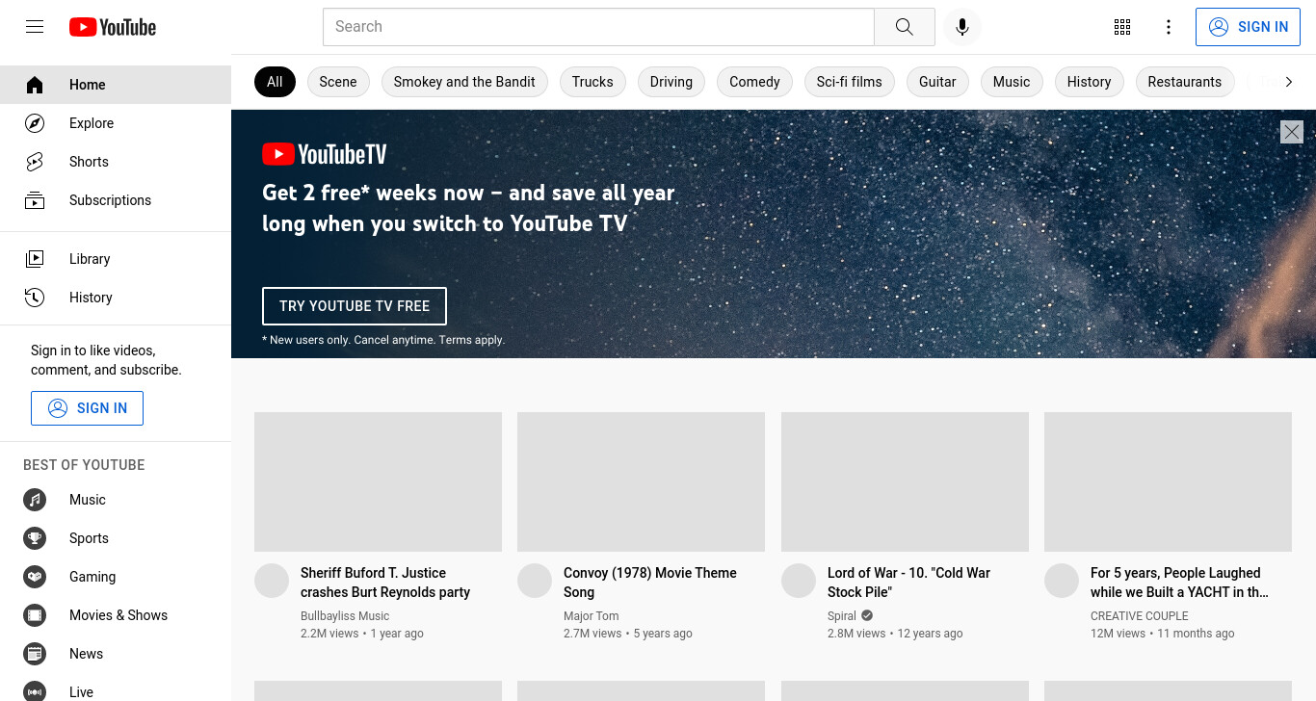Open the three-dot settings menu
Image resolution: width=1316 pixels, height=701 pixels.
click(x=1169, y=27)
